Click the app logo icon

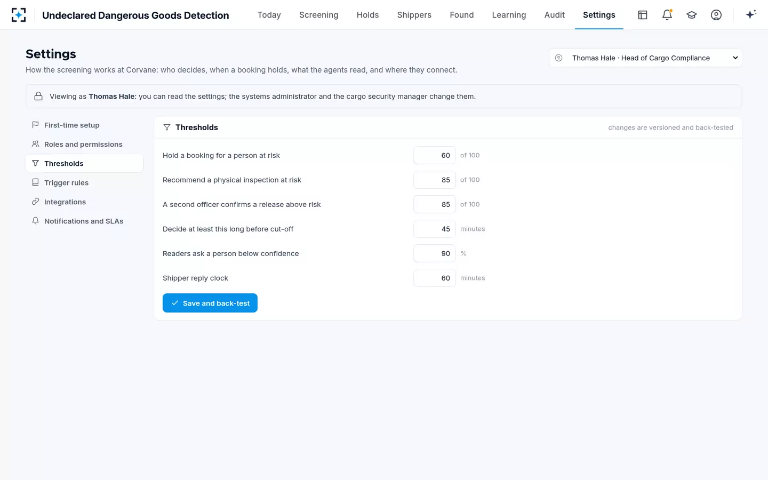pyautogui.click(x=19, y=15)
